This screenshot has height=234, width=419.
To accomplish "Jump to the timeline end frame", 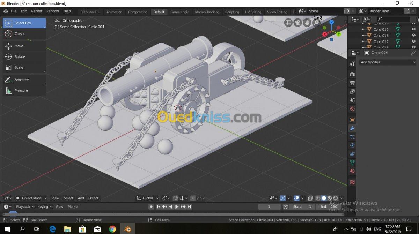I will [x=190, y=207].
